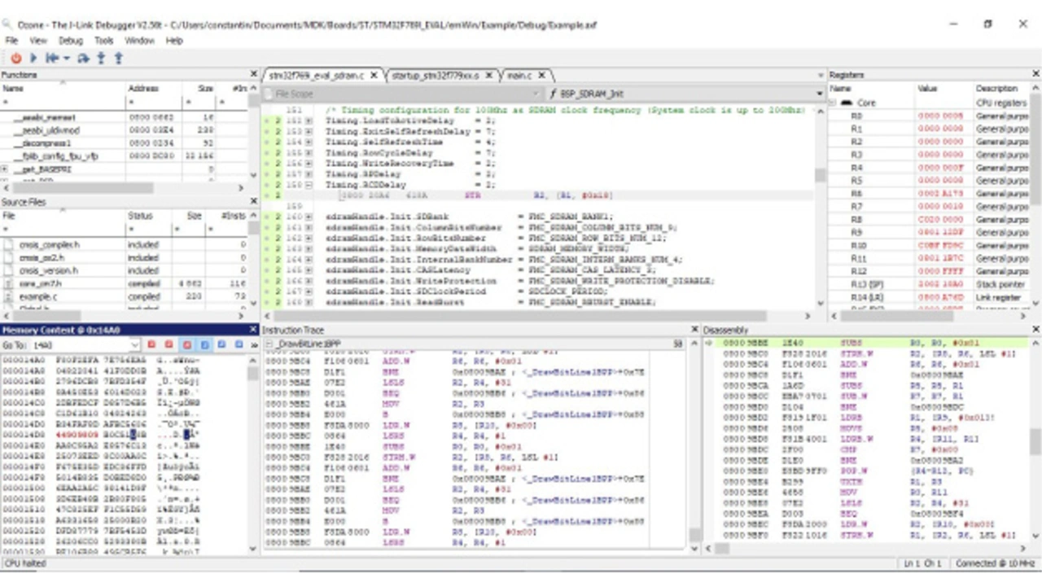Click the Step Over toolbar icon
Screen dimensions: 1042x587
[x=85, y=58]
